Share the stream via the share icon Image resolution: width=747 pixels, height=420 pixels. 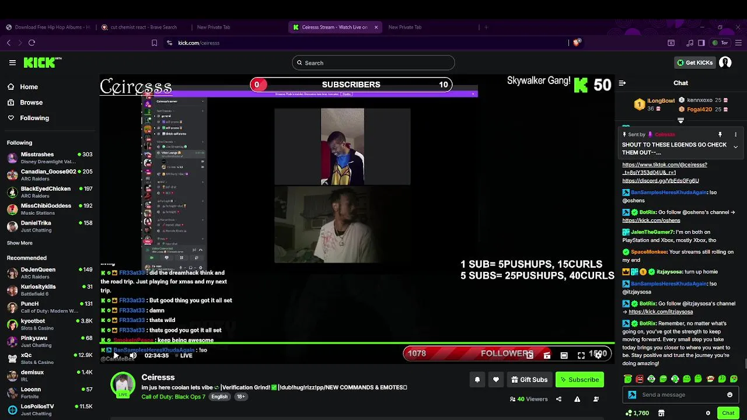point(558,399)
